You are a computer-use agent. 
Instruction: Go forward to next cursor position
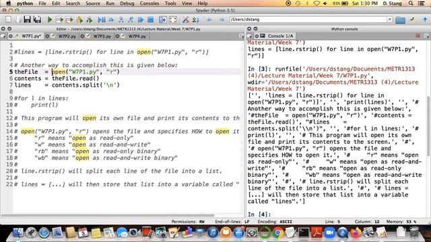click(222, 19)
